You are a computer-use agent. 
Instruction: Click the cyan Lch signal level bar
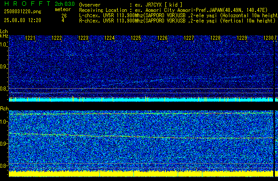click(141, 99)
